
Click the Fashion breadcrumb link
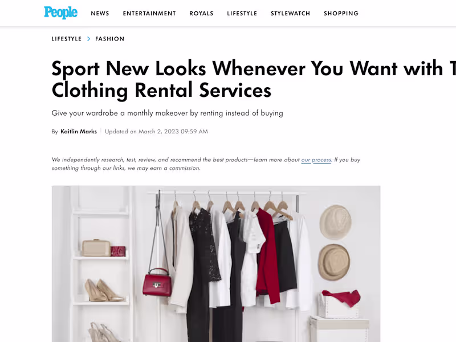coord(109,39)
